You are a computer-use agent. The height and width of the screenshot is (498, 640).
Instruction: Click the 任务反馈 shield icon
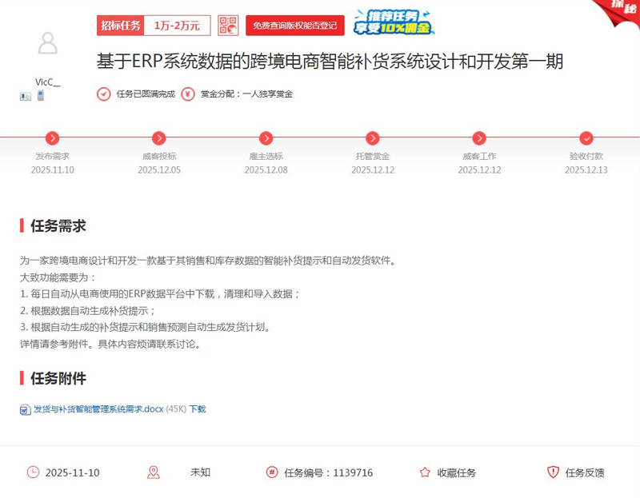(553, 472)
